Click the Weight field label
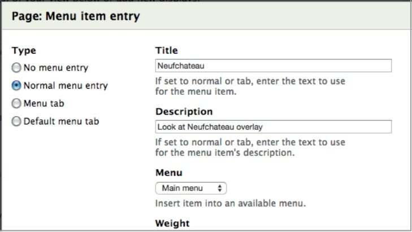412x232 pixels. tap(172, 224)
